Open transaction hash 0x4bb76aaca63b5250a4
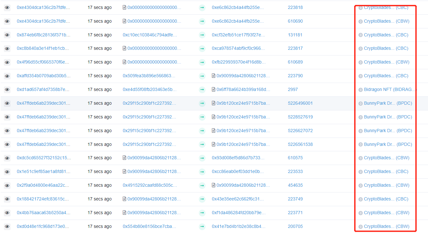The width and height of the screenshot is (428, 233). 44,213
